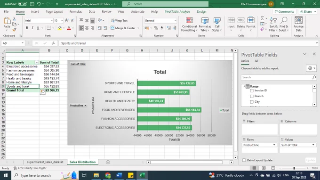The width and height of the screenshot is (320, 180).
Task: Center text horizontally in cell
Action: coord(87,28)
